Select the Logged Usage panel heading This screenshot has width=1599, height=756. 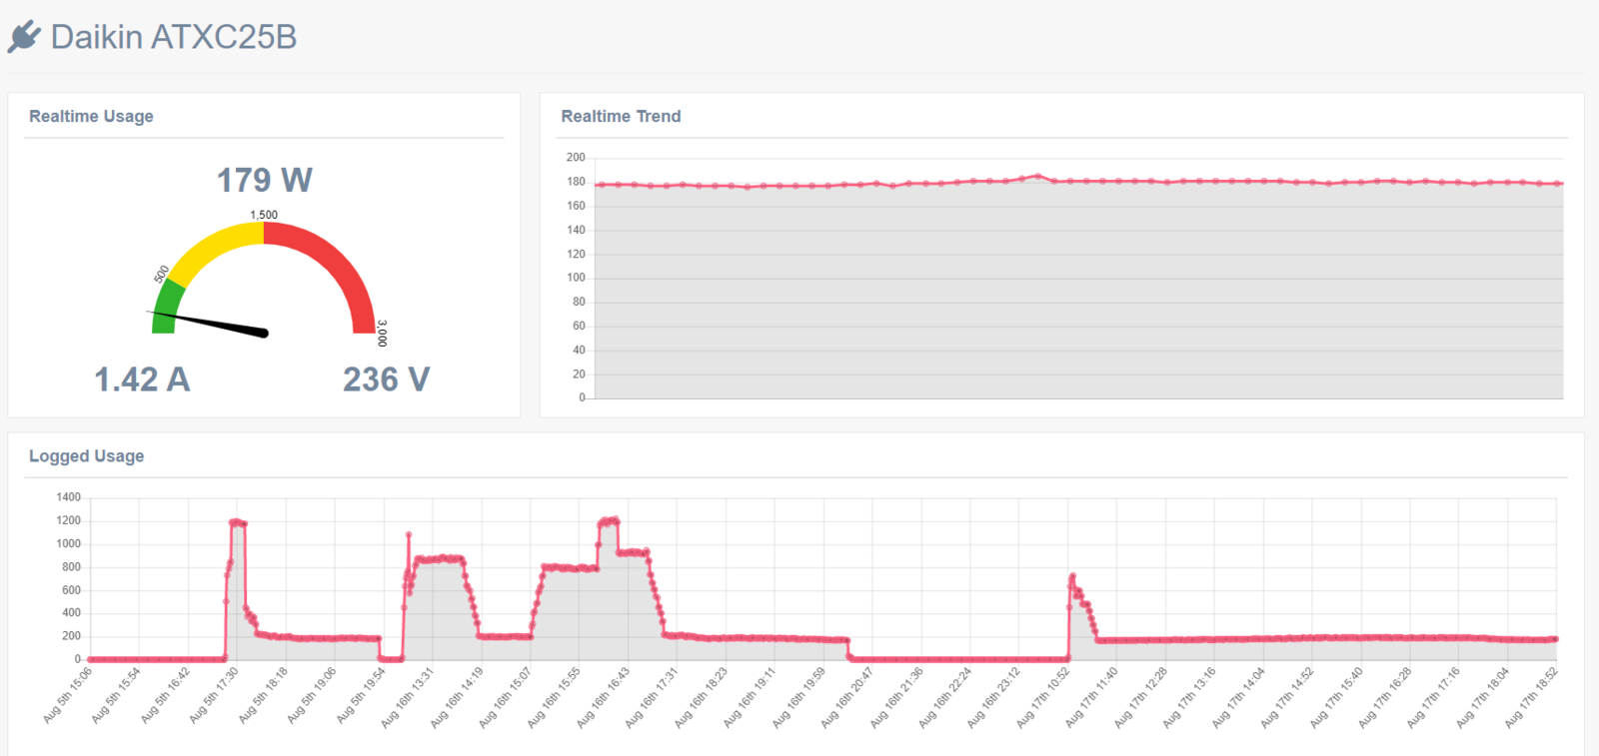(x=86, y=455)
